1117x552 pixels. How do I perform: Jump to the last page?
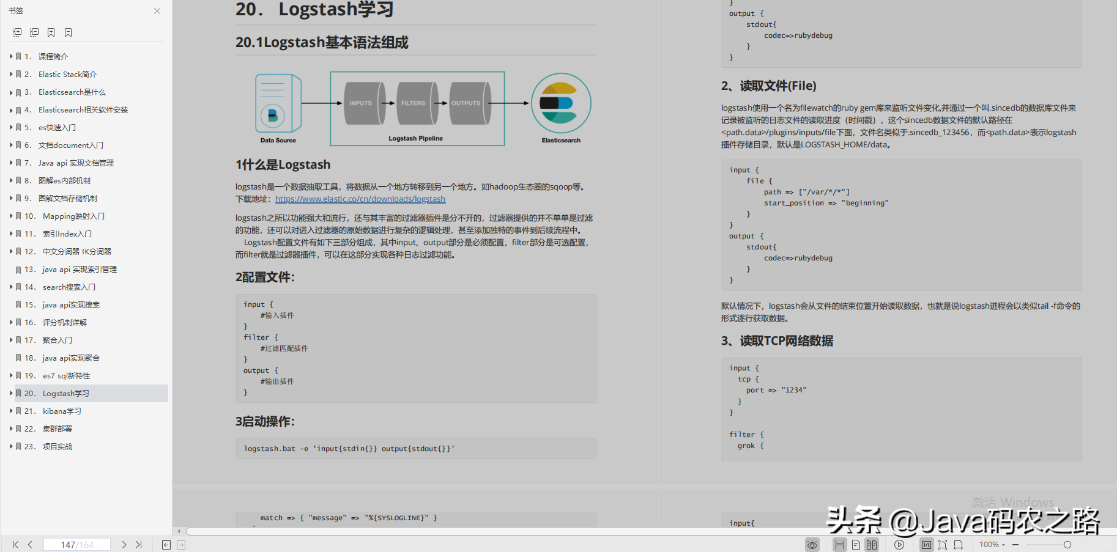(x=139, y=545)
